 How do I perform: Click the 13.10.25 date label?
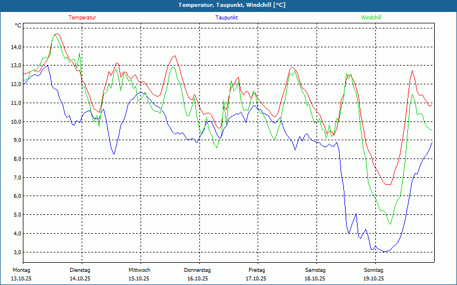tap(21, 279)
